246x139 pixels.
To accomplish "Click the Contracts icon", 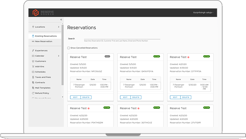I will pyautogui.click(x=33, y=83).
